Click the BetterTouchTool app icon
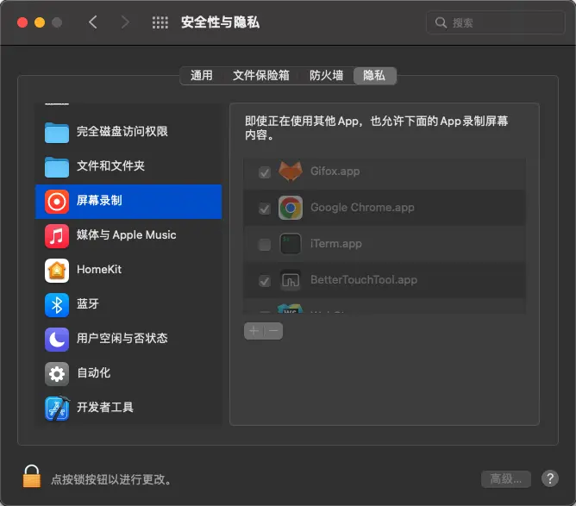576x506 pixels. [291, 280]
